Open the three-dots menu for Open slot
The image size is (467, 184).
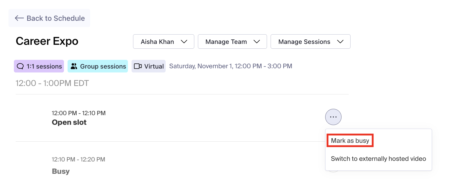333,117
